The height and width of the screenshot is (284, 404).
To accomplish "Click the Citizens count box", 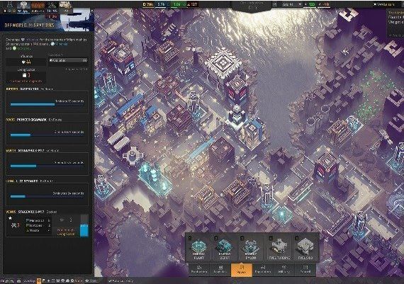I will (x=26, y=62).
